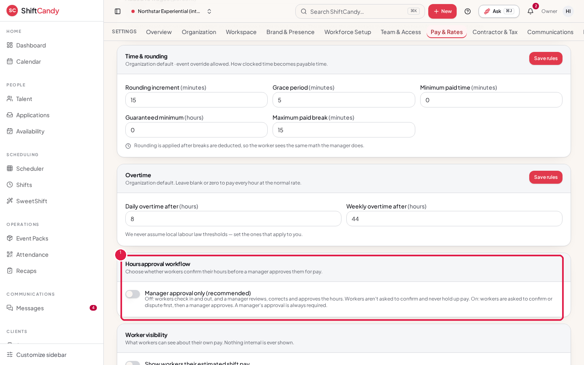584x365 pixels.
Task: Open the notifications bell
Action: click(530, 11)
